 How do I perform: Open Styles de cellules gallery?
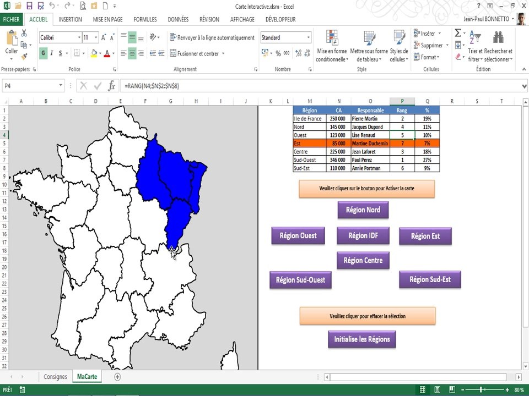point(399,46)
